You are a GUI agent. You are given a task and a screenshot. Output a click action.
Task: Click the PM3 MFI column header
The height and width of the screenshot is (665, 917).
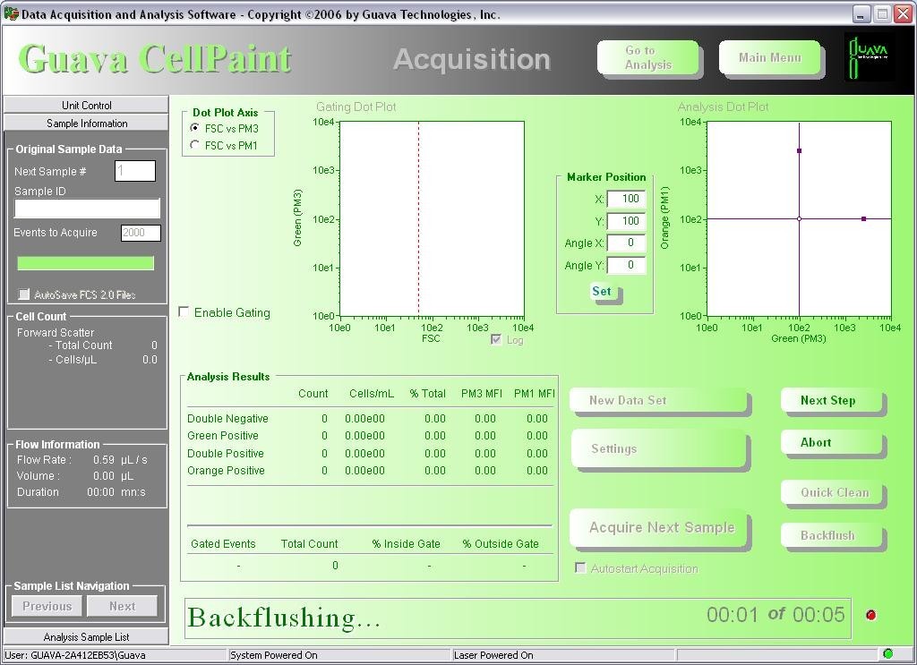click(x=481, y=393)
